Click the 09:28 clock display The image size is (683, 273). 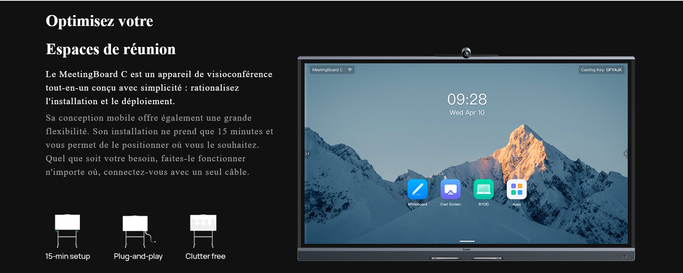pyautogui.click(x=467, y=99)
